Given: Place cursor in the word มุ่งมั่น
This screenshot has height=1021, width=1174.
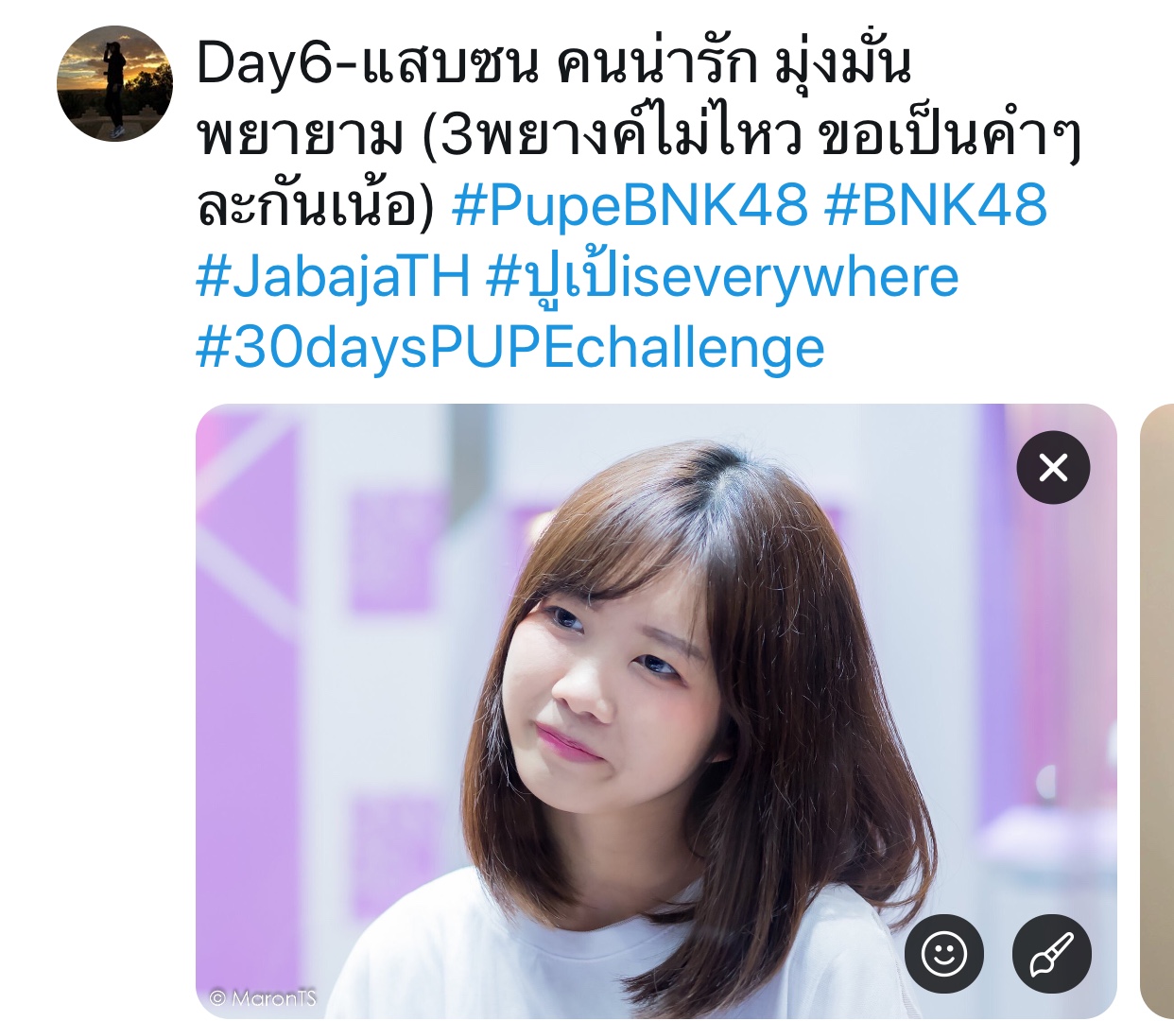Looking at the screenshot, I should 843,64.
